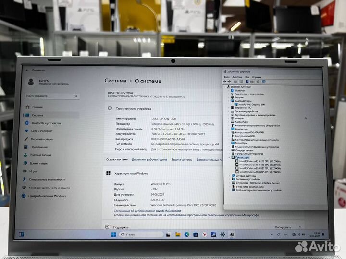346x259 pixels.
Task: Select Устройства HID tree item
Action: click(258, 183)
